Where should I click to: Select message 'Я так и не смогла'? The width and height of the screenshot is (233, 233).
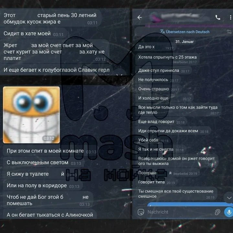(161, 149)
